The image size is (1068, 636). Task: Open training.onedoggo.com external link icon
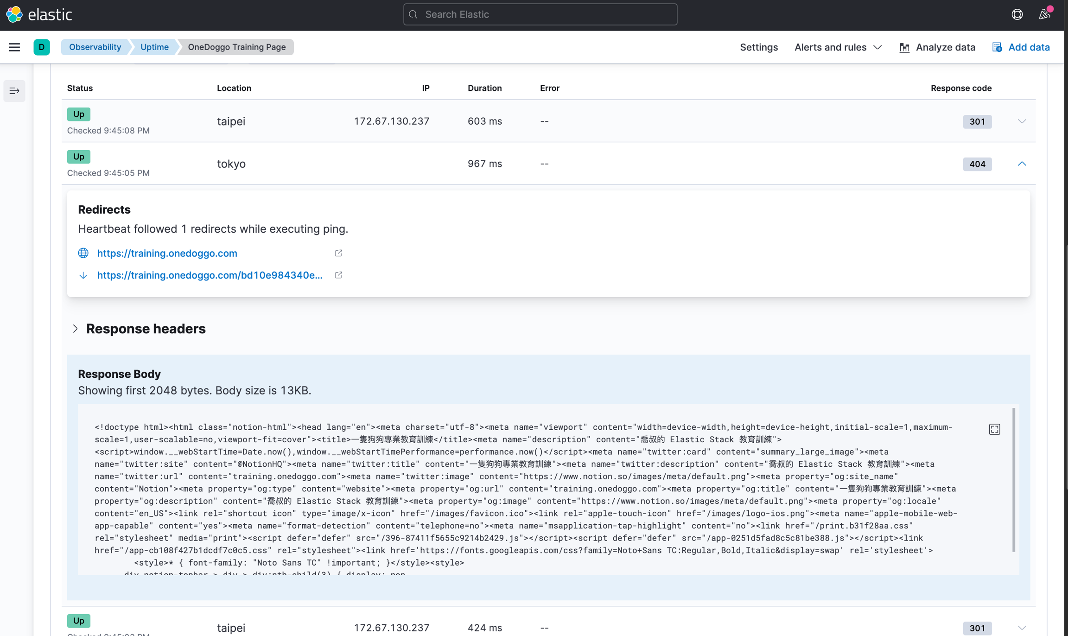338,253
